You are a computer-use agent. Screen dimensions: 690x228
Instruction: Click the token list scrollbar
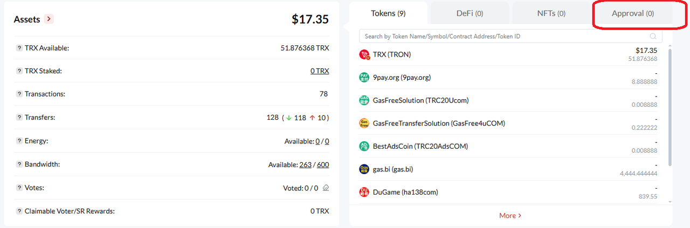coord(670,108)
